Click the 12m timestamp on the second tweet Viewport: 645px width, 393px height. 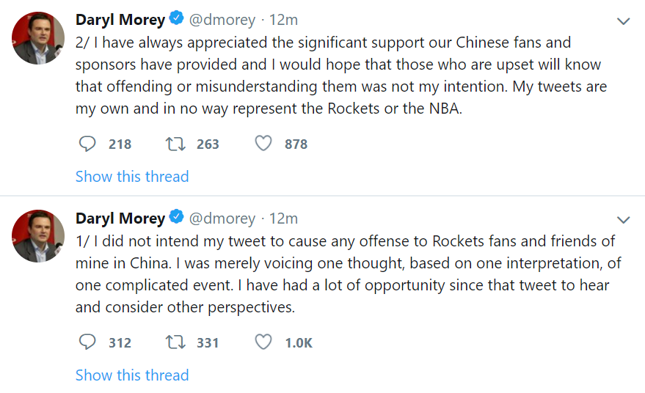point(283,218)
